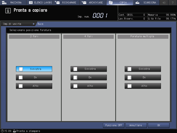Open the MACCHINA tab
This screenshot has height=133, width=177.
(13, 2)
